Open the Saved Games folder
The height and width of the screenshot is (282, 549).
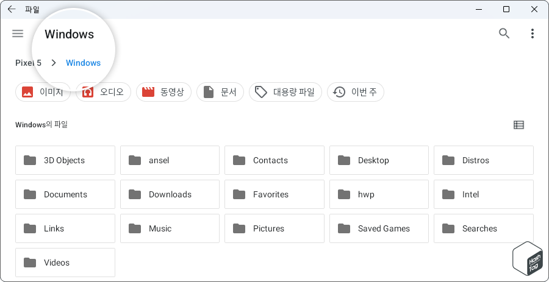tap(379, 228)
